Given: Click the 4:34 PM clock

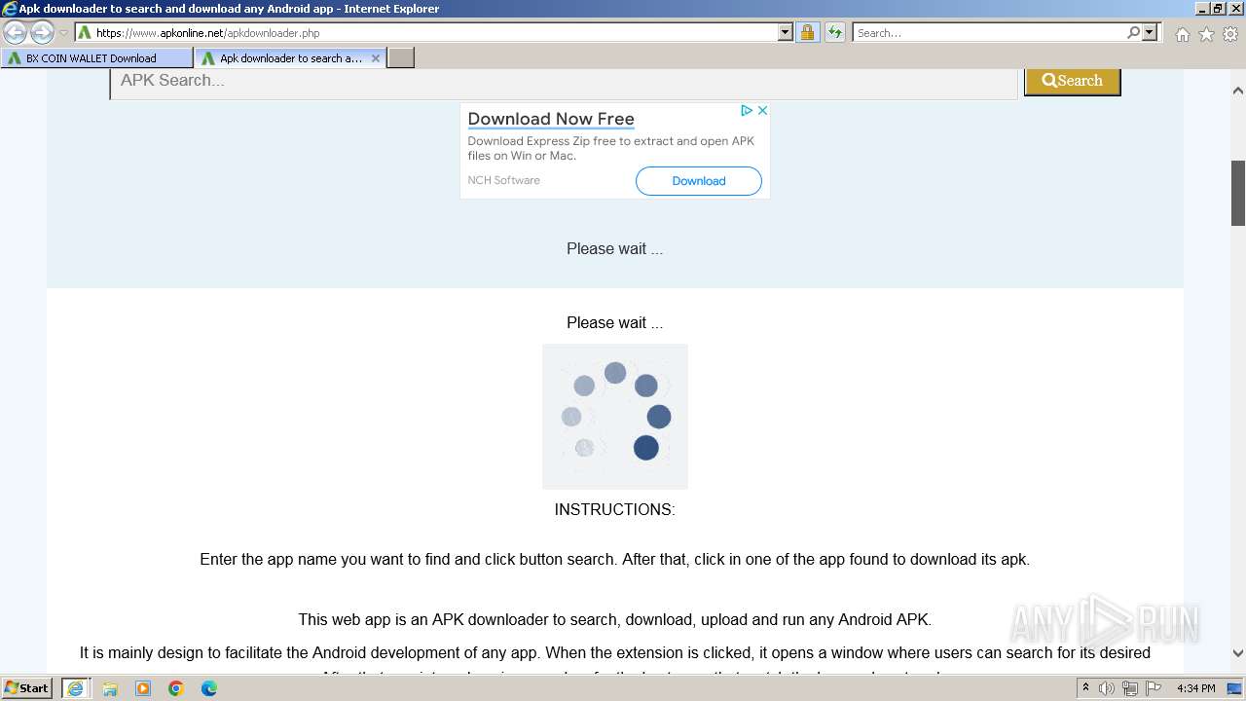Looking at the screenshot, I should point(1196,688).
